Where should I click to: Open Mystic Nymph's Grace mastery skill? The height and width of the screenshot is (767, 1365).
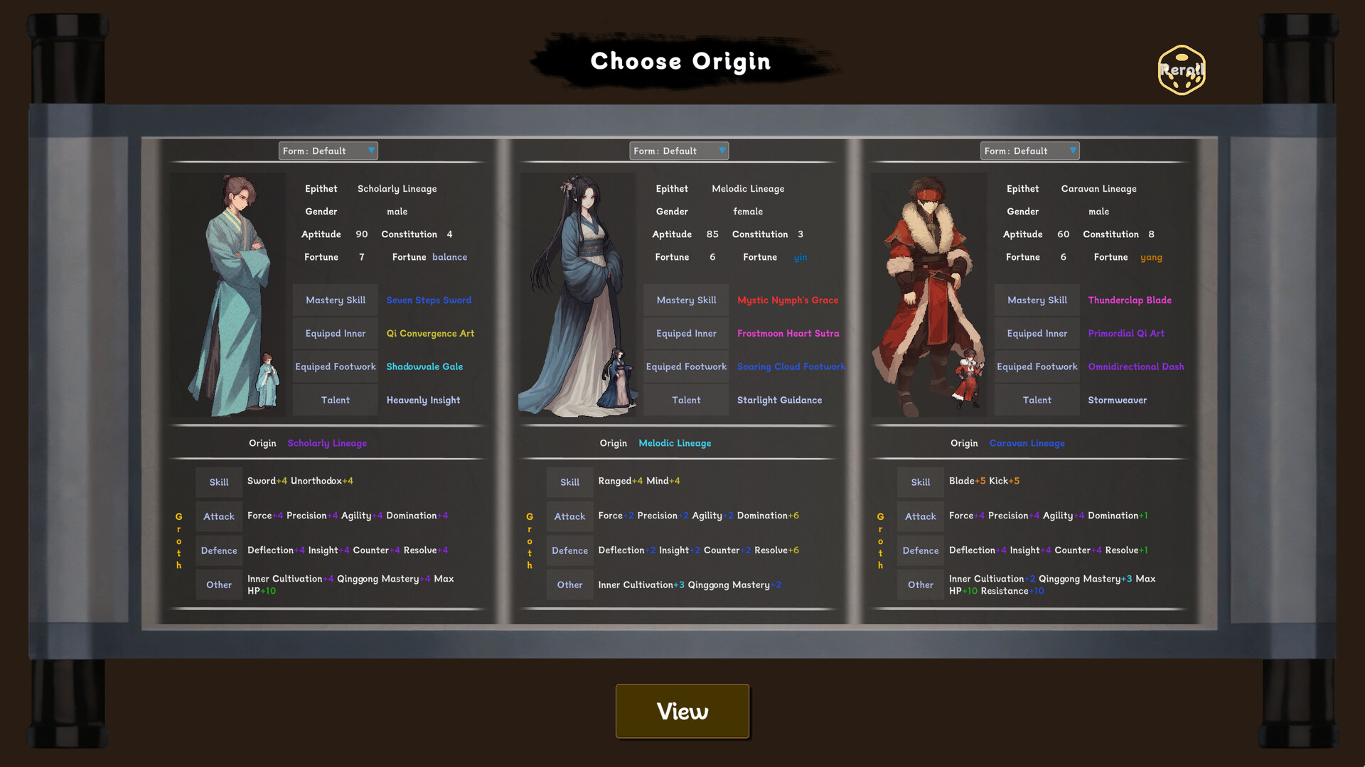point(788,300)
